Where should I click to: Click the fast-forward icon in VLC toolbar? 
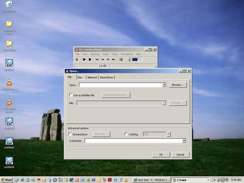point(108,59)
